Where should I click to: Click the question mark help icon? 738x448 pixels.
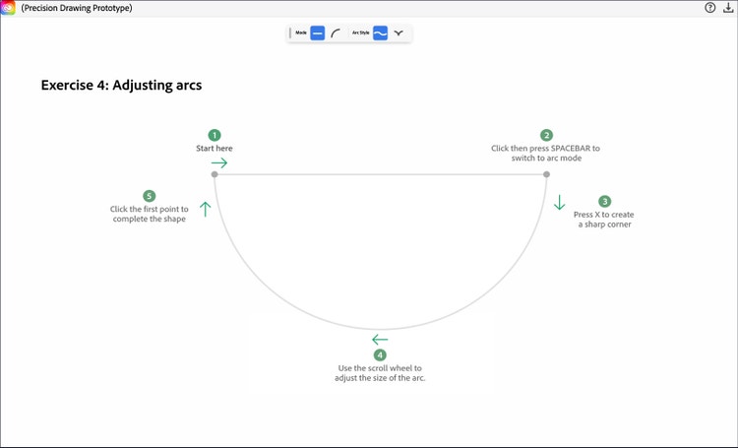point(710,8)
